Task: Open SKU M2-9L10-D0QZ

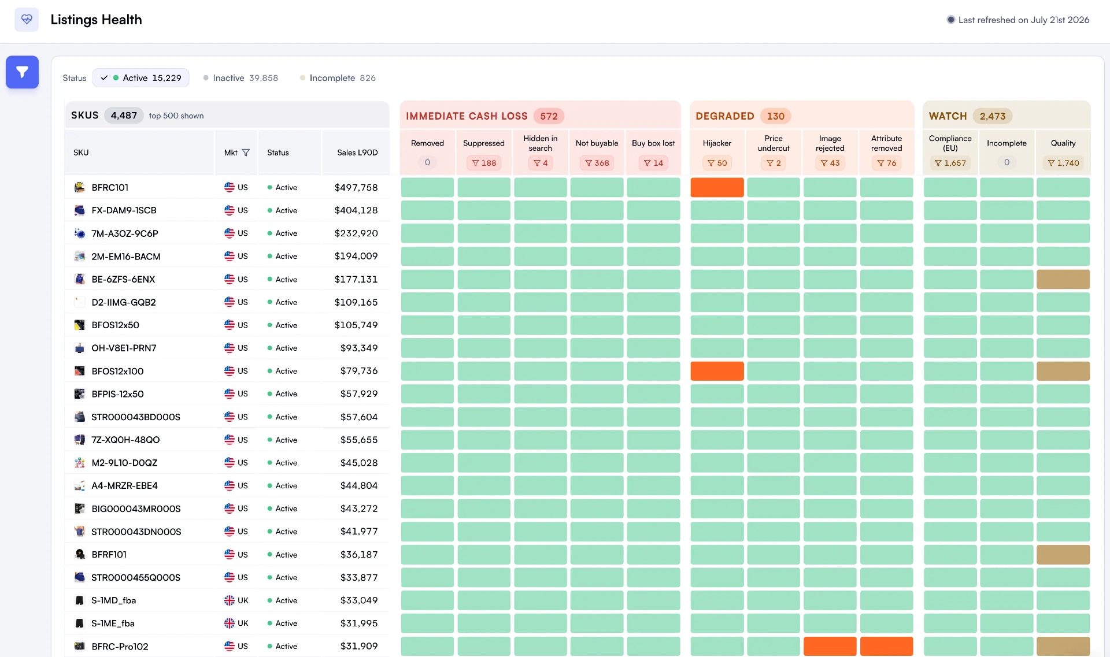Action: (124, 463)
